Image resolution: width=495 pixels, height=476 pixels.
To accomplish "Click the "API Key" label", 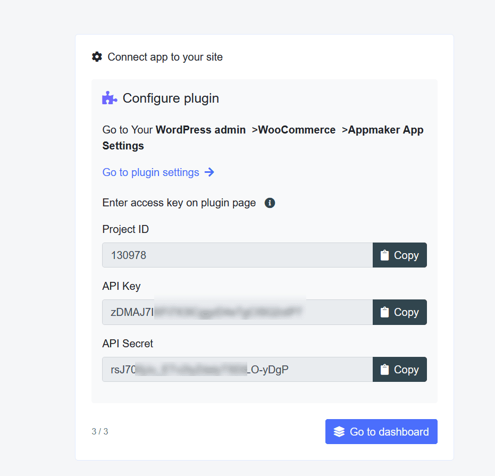I will point(121,286).
